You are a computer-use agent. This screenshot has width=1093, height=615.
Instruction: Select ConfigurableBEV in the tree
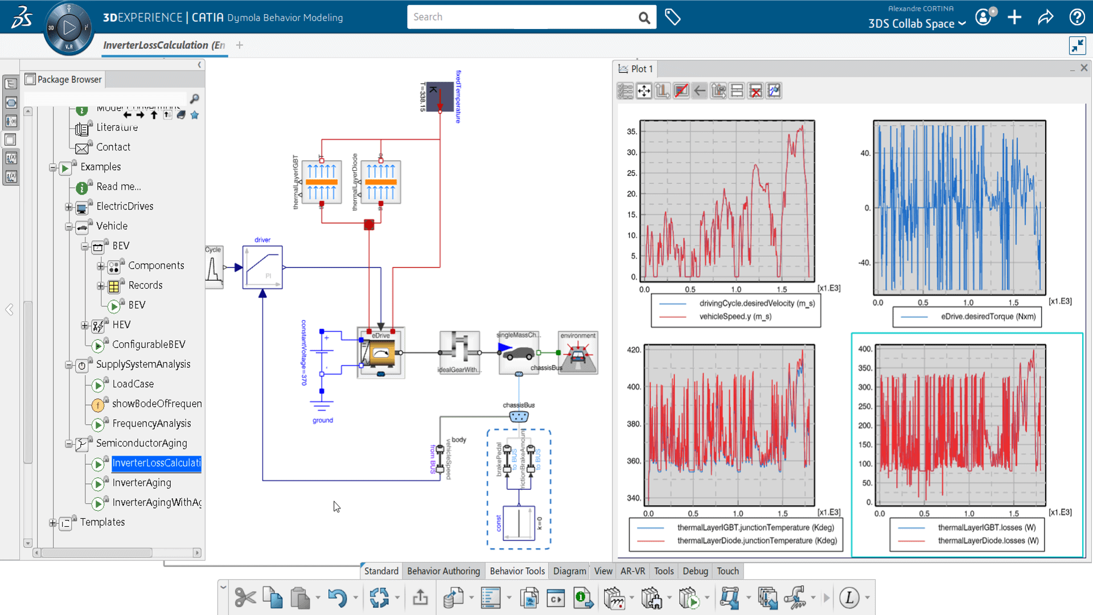pos(149,345)
